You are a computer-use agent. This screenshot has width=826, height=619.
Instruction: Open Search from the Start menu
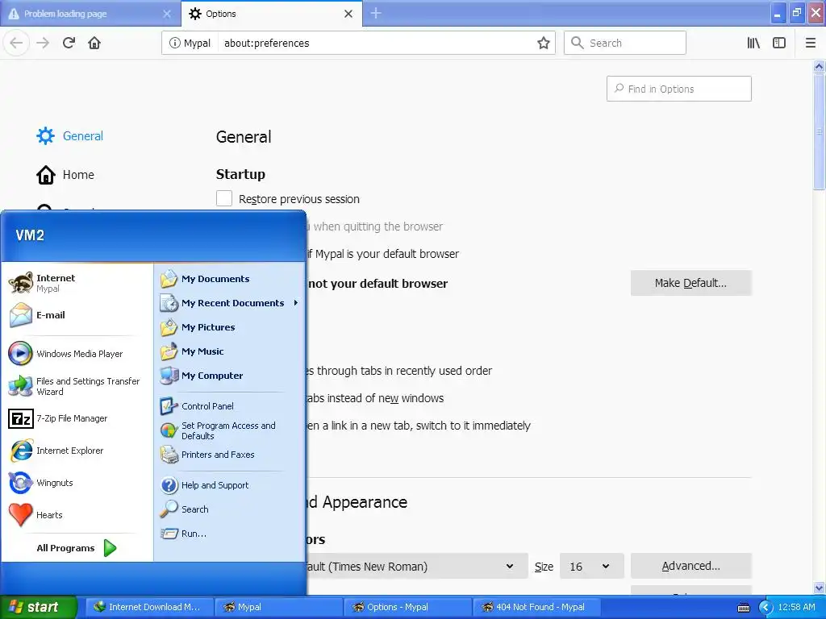230,509
